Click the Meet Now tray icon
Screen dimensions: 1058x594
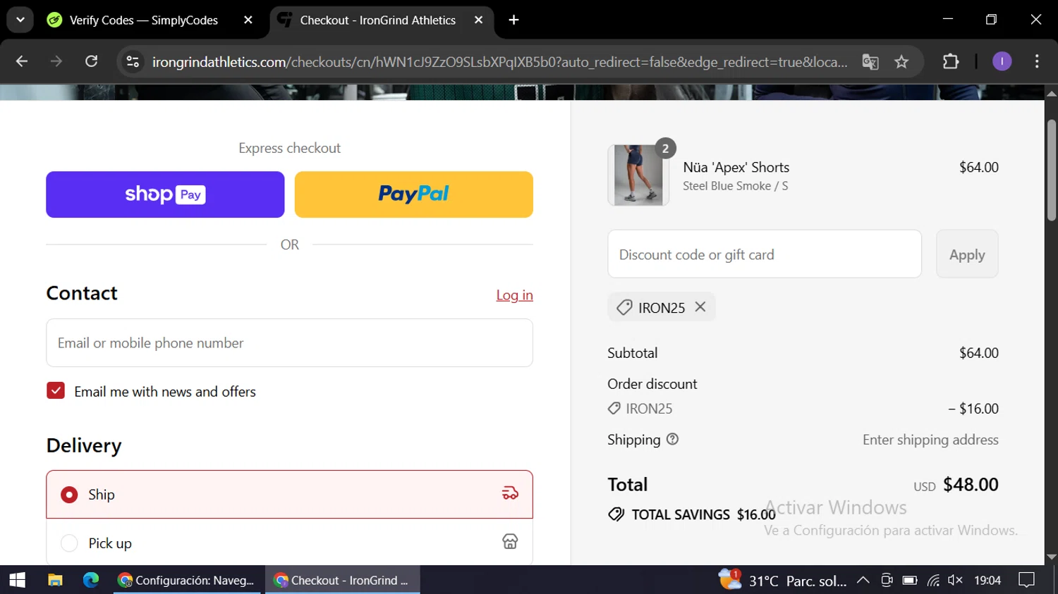tap(887, 581)
